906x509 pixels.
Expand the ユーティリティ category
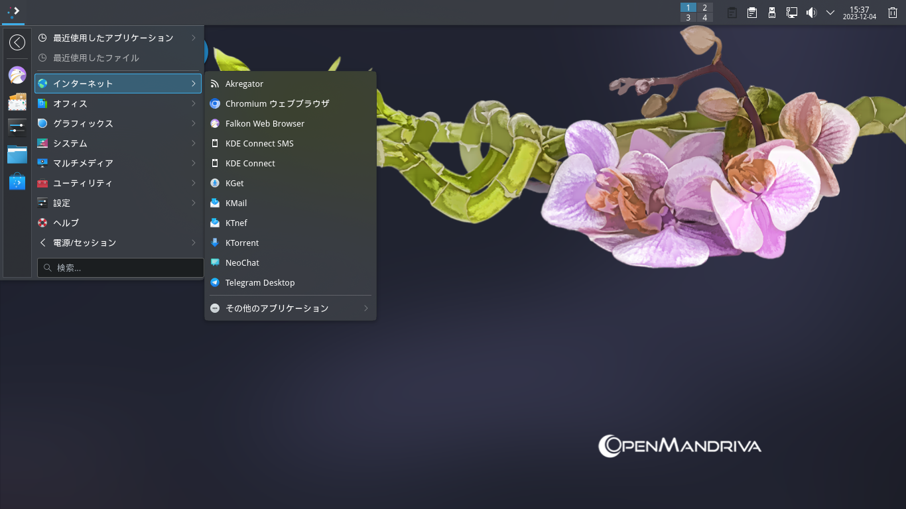118,183
